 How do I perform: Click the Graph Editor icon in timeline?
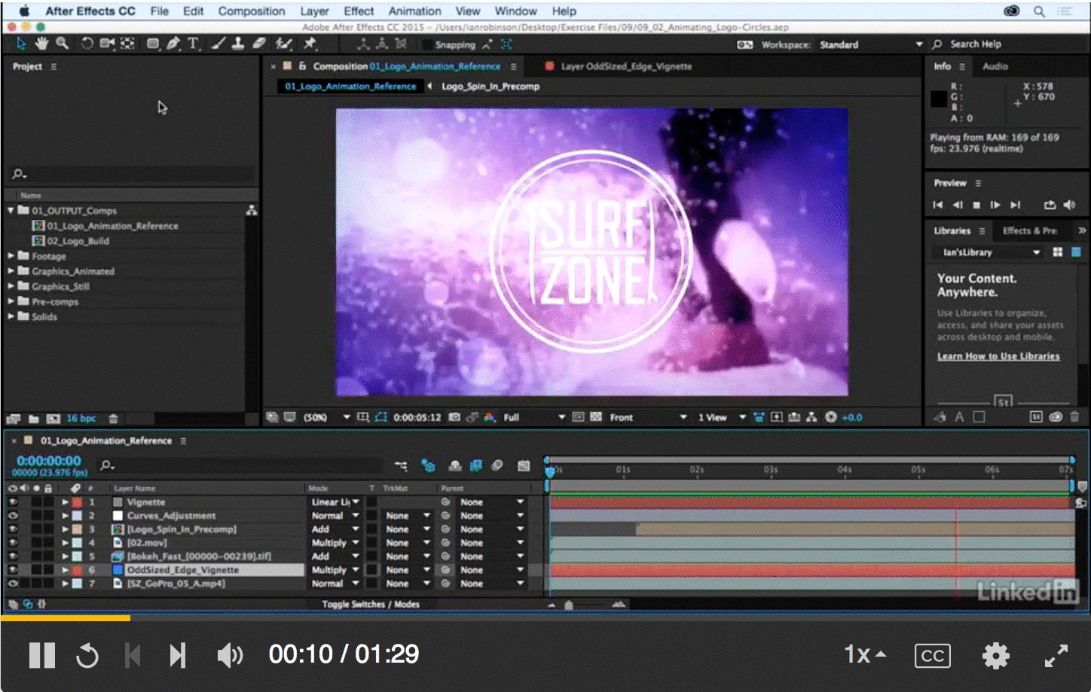click(524, 466)
